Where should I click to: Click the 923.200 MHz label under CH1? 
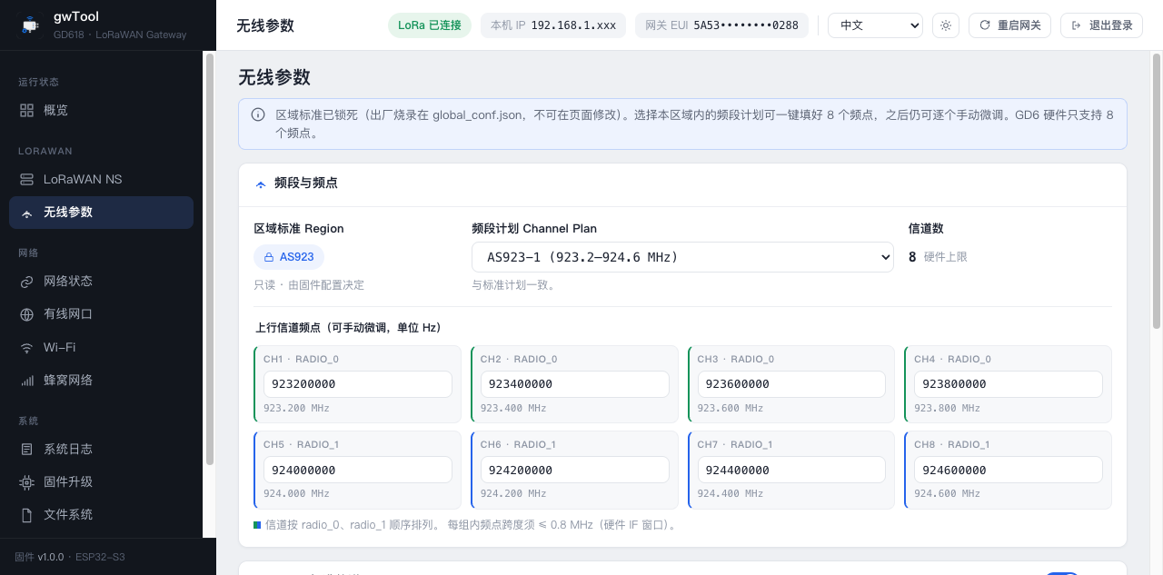coord(296,409)
